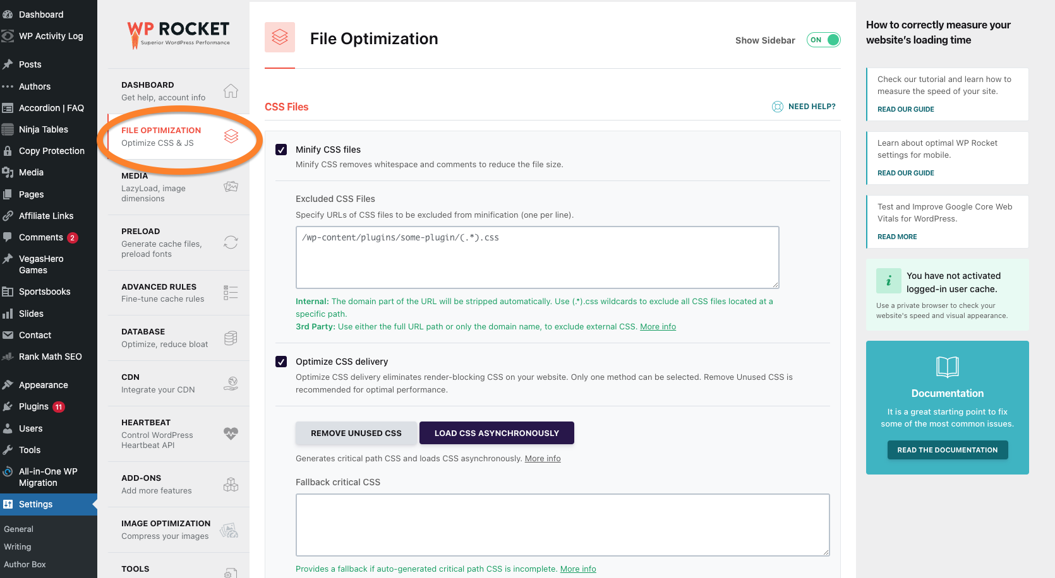Open Read Our Guide link for speed tutorial

tap(905, 109)
